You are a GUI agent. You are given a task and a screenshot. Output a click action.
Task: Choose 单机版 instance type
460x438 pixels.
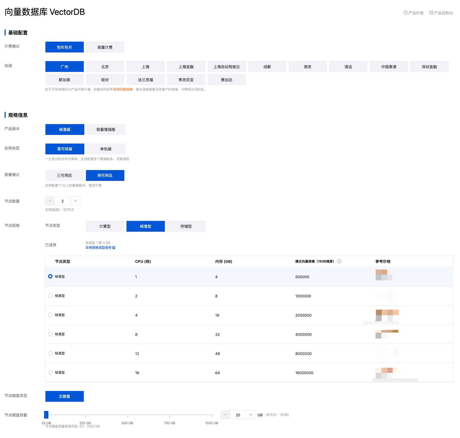[x=106, y=149]
